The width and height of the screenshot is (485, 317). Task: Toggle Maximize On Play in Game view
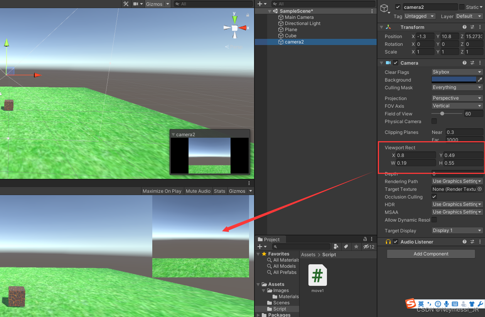click(162, 191)
